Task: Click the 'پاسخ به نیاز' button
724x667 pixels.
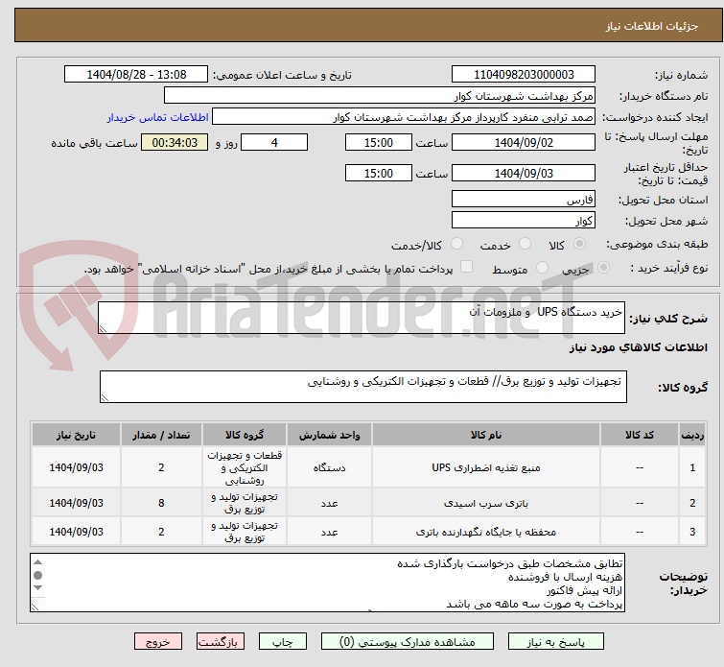Action: pos(556,642)
